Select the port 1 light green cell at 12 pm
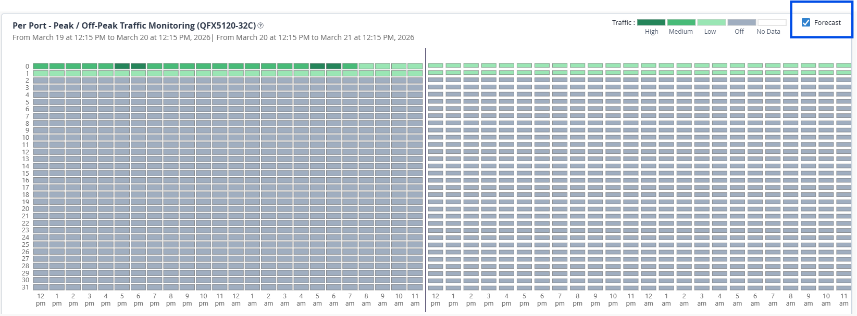857x316 pixels. (x=41, y=72)
